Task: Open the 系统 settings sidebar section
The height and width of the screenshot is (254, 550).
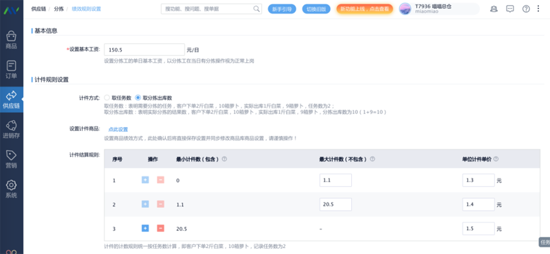Action: point(11,189)
